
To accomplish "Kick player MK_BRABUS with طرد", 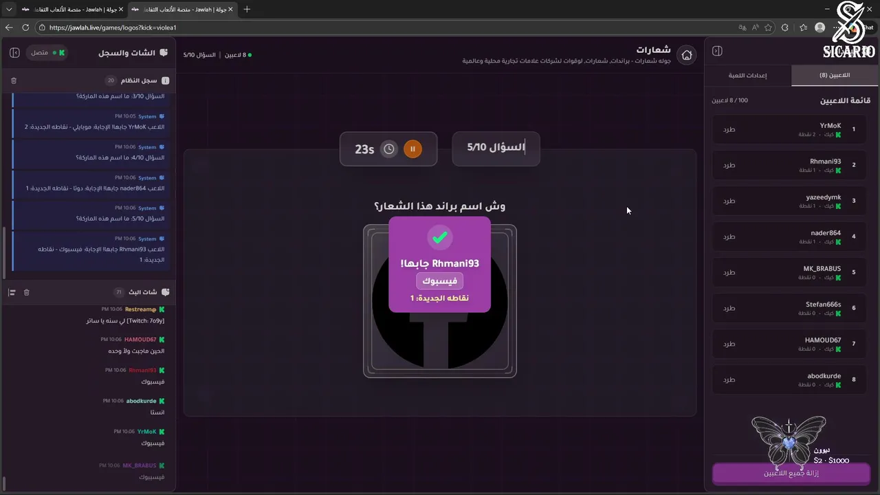I will [x=729, y=272].
